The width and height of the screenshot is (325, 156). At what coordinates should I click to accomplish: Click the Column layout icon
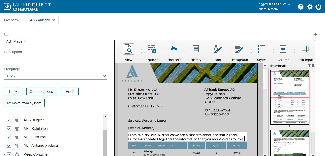283,49
